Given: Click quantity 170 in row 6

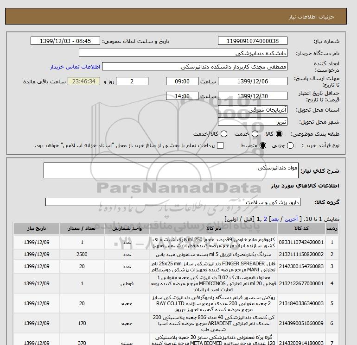Looking at the screenshot, I should [x=82, y=323].
